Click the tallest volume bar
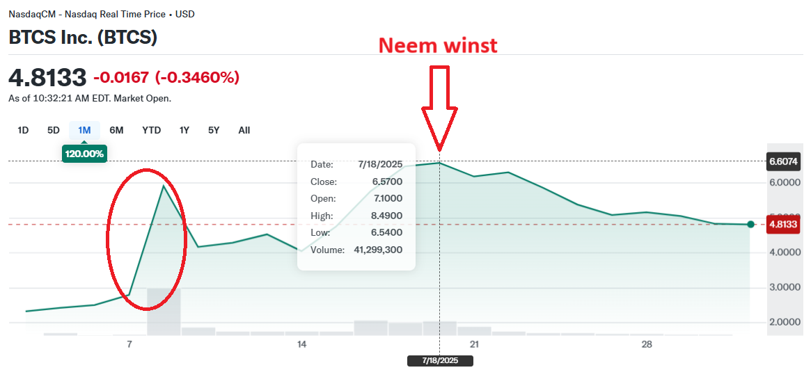 point(164,312)
